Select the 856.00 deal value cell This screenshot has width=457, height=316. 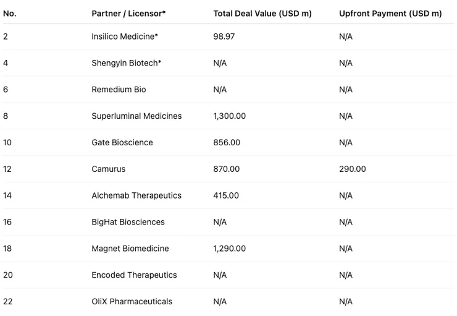pos(227,143)
